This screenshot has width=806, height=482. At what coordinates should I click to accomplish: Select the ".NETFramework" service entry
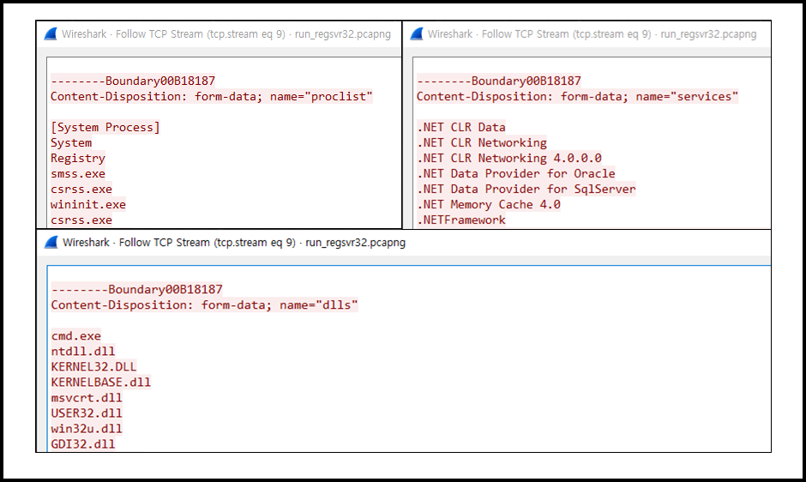[x=461, y=220]
